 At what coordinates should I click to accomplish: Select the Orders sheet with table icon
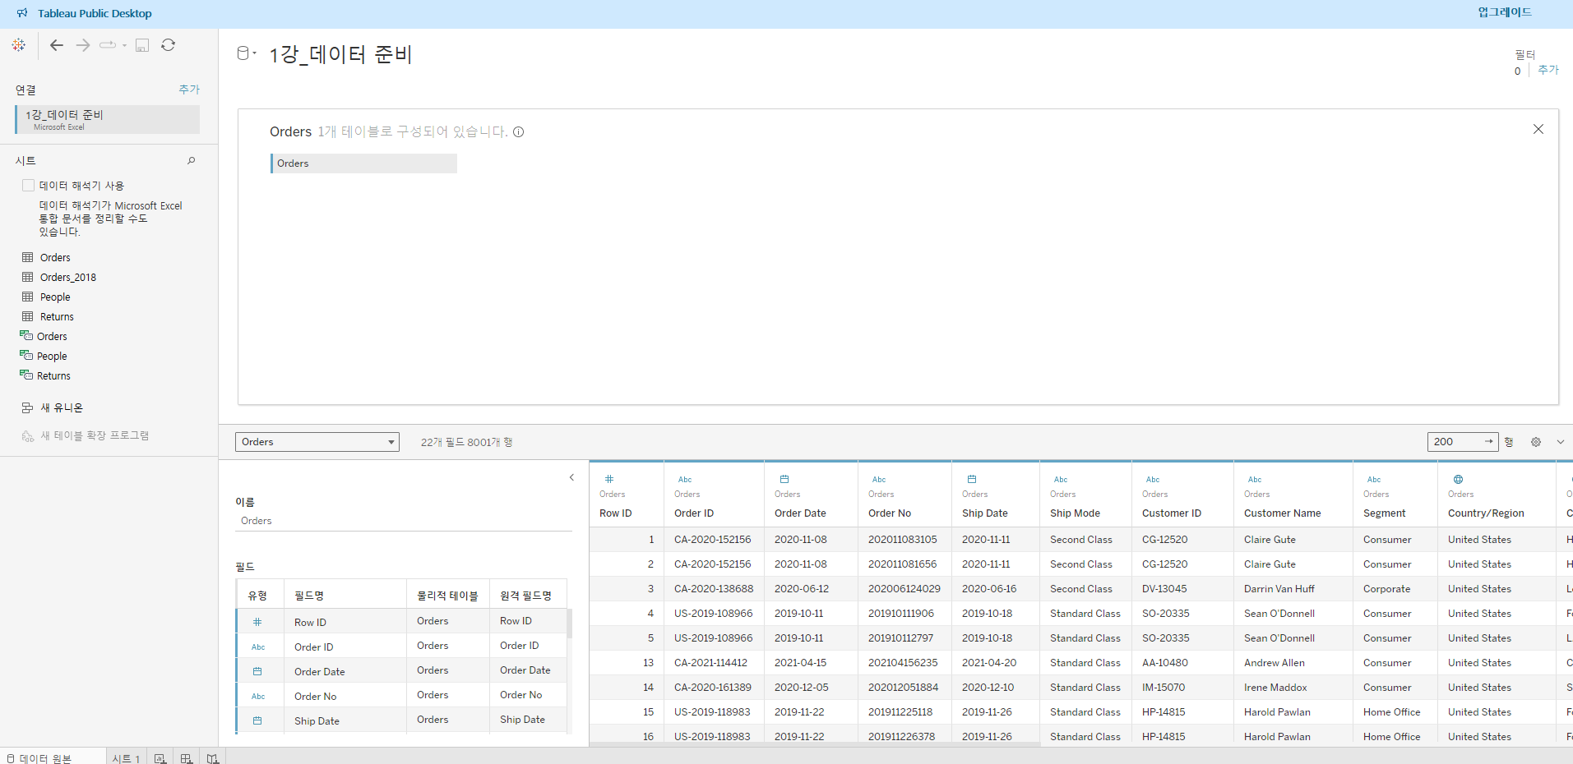[55, 258]
